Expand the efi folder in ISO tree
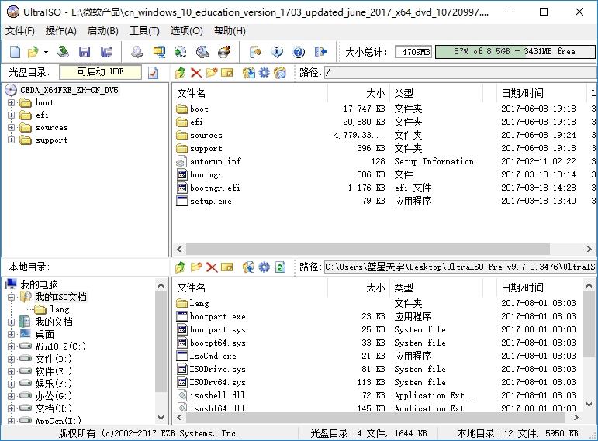The width and height of the screenshot is (598, 441). (11, 115)
